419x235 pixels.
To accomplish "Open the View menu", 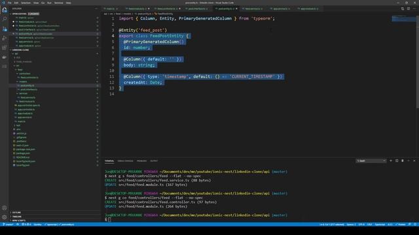I will [36, 3].
